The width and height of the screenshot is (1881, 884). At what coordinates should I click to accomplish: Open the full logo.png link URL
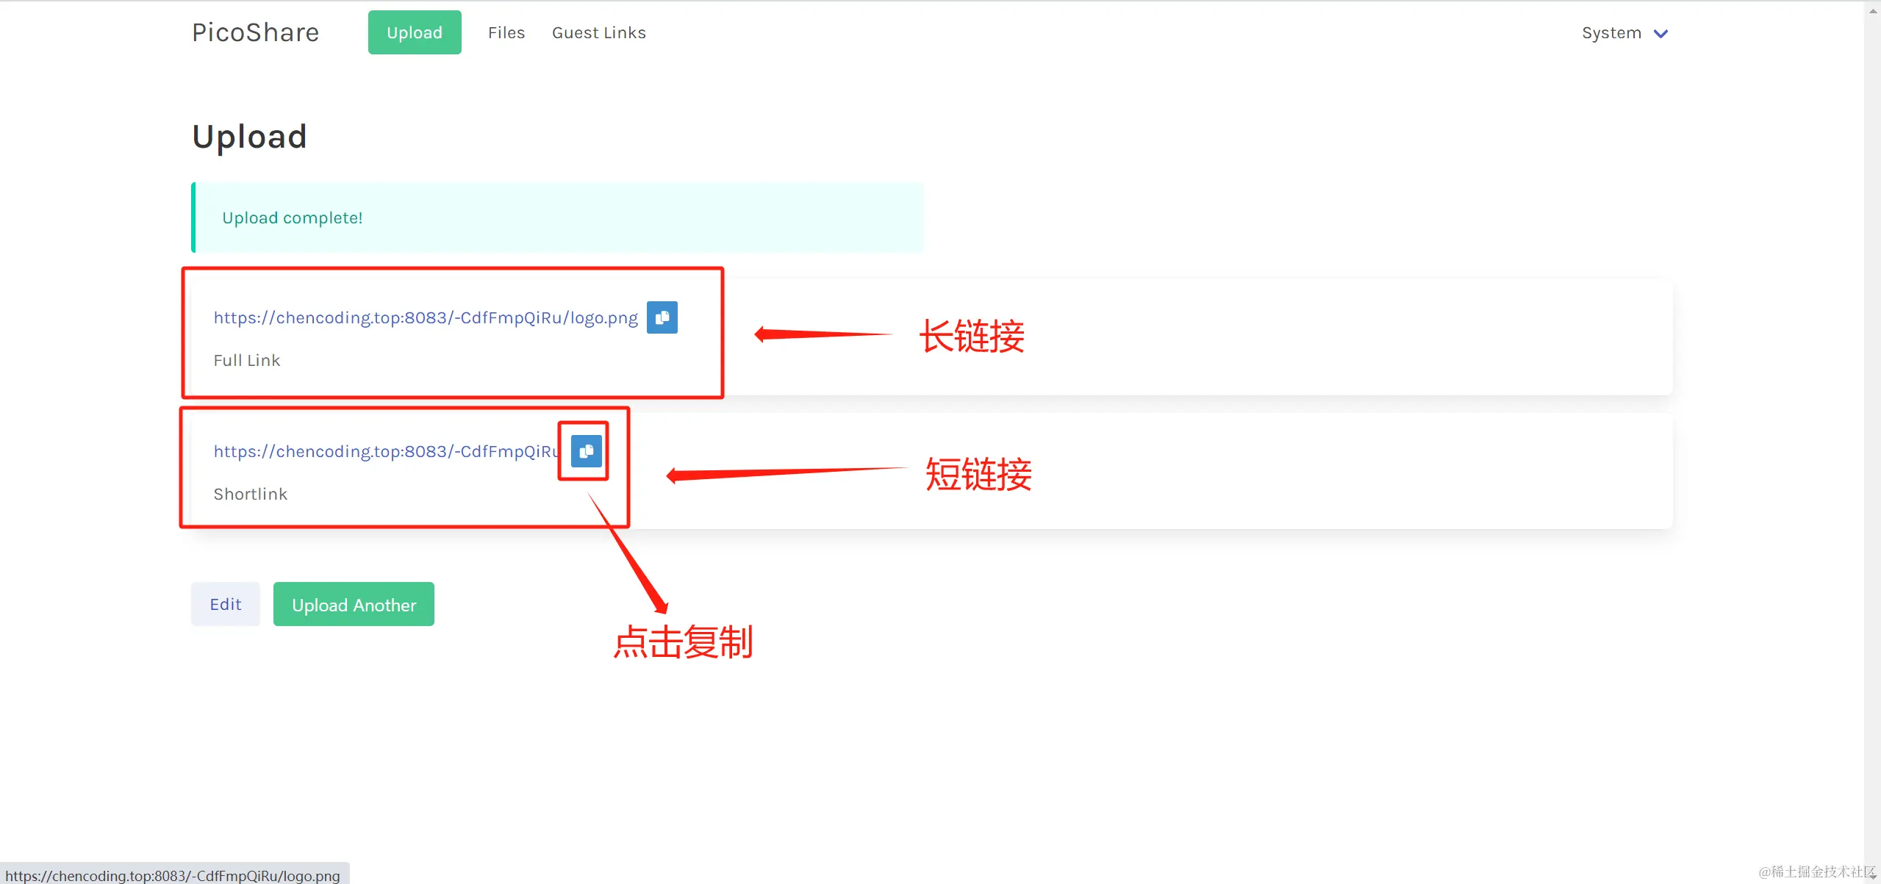click(x=426, y=317)
